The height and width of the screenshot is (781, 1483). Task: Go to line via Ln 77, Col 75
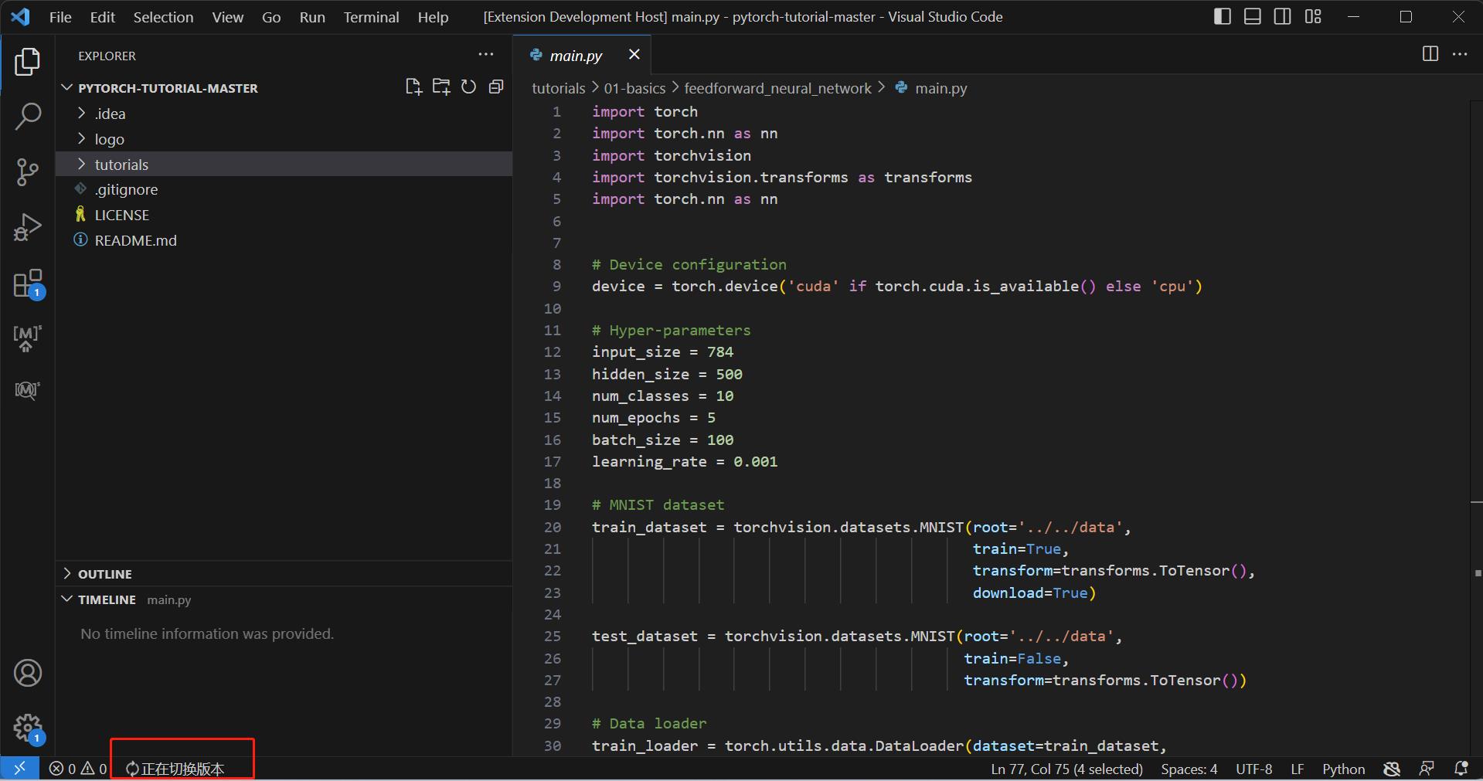pos(1066,769)
